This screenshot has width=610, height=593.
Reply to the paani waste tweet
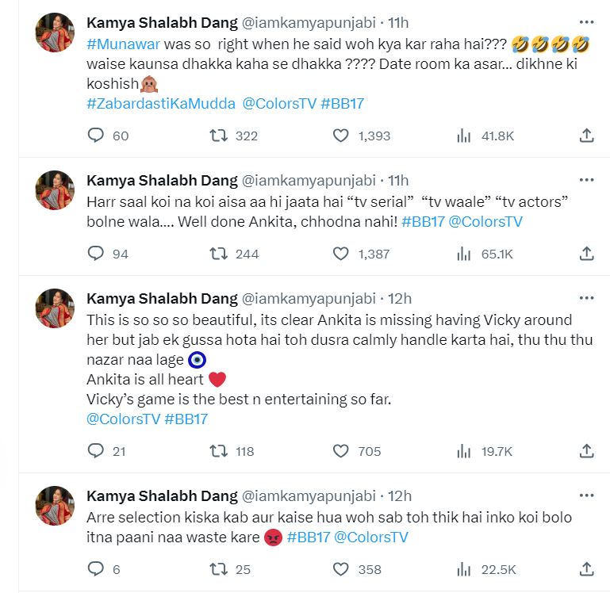coord(96,569)
